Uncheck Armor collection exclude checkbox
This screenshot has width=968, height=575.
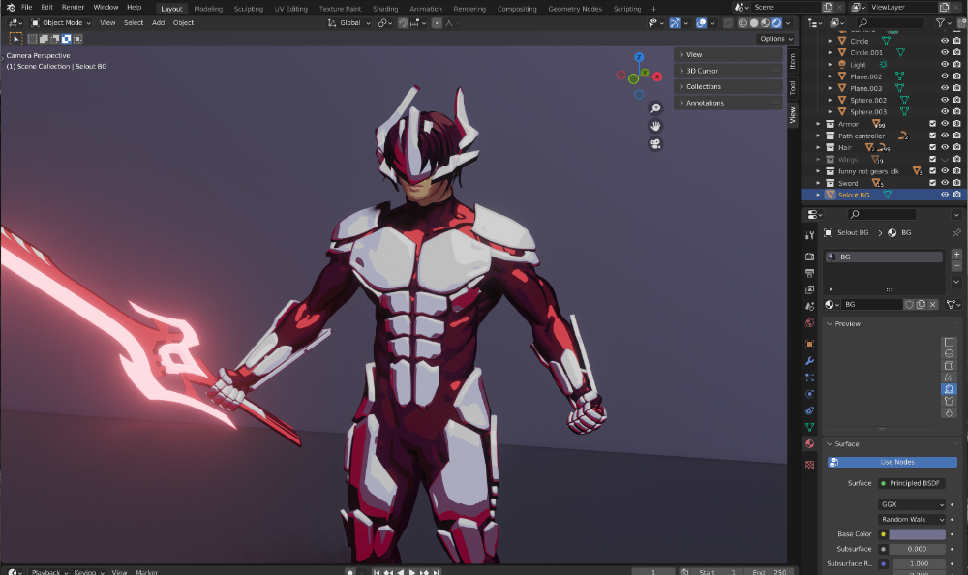[932, 124]
